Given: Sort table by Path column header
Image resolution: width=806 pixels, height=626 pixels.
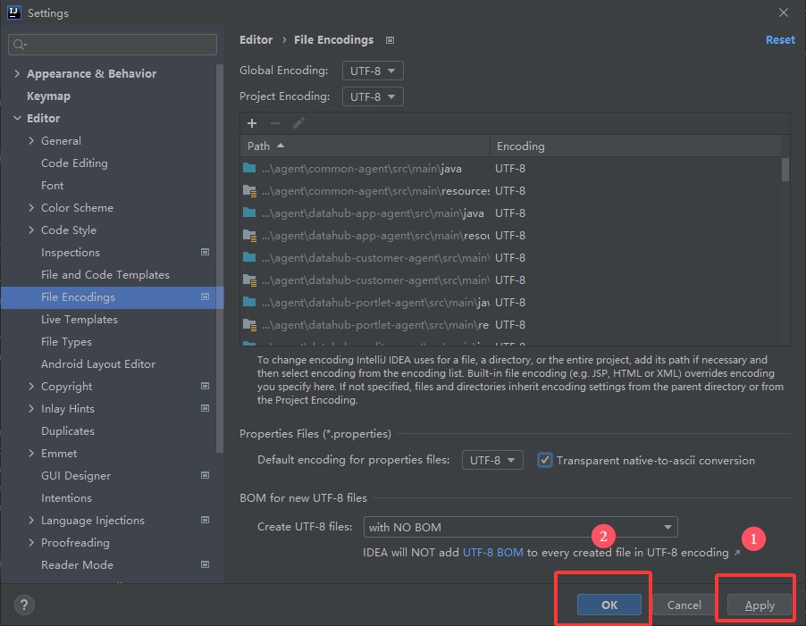Looking at the screenshot, I should pyautogui.click(x=365, y=146).
